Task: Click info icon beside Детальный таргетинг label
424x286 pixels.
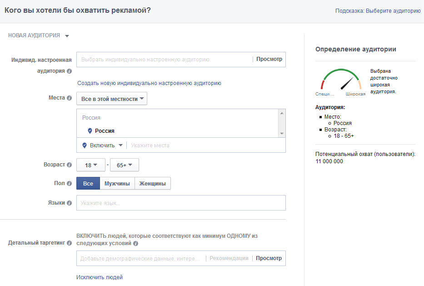Action: tap(70, 243)
